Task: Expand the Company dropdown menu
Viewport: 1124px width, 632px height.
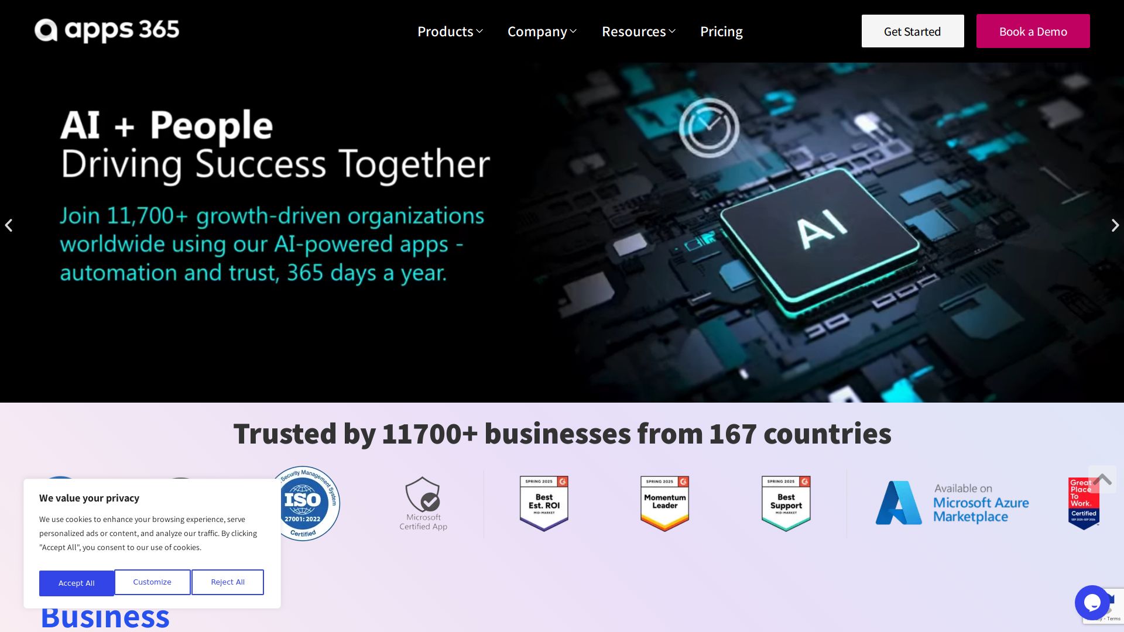Action: click(x=542, y=32)
